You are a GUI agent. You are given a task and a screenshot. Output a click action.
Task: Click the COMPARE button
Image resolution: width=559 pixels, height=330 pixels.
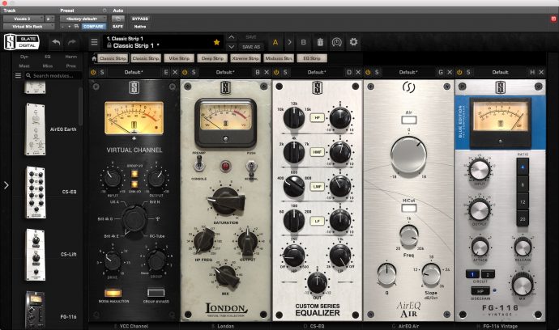(93, 27)
